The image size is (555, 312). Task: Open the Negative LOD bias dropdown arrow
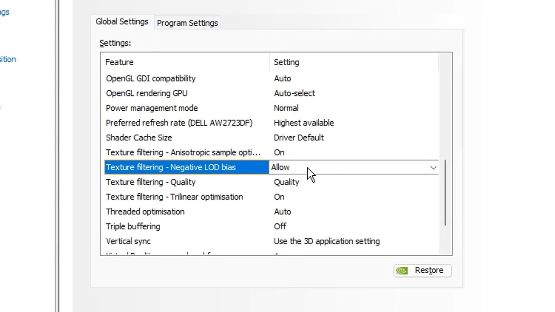pos(433,168)
